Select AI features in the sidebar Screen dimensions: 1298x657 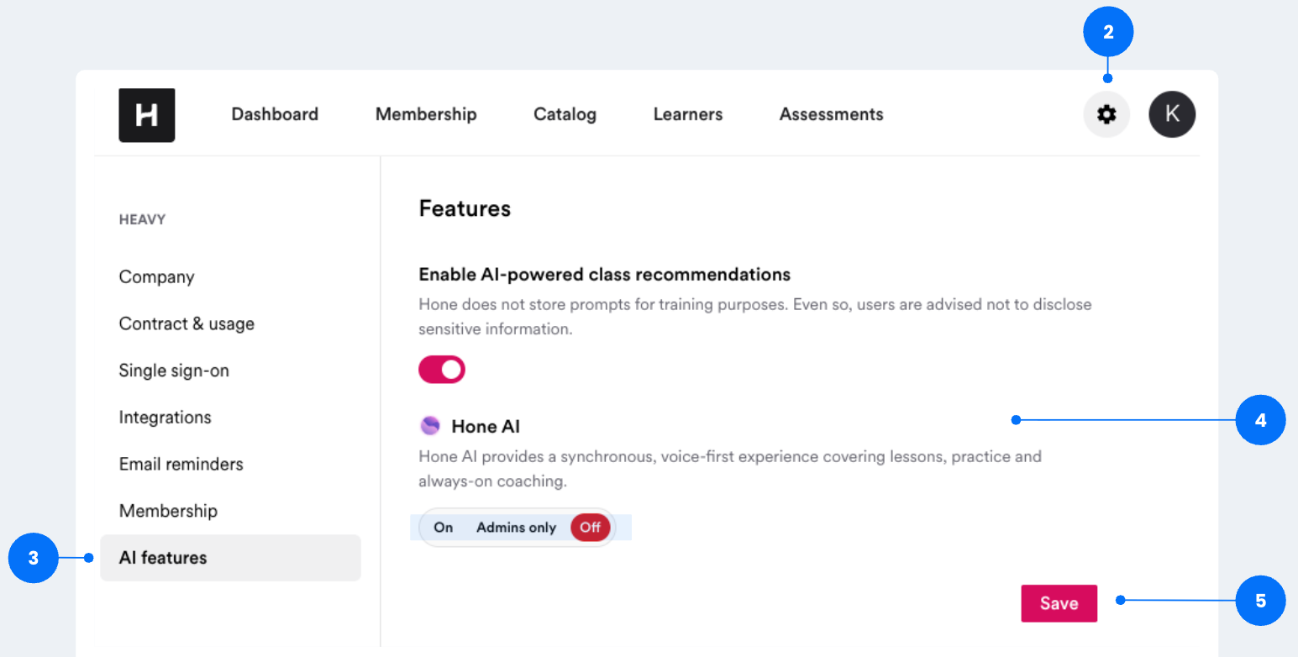231,558
